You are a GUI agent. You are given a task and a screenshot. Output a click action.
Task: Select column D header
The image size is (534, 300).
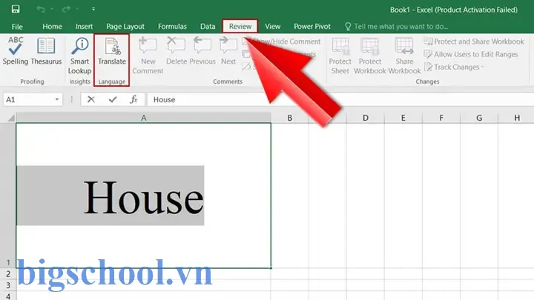point(366,118)
